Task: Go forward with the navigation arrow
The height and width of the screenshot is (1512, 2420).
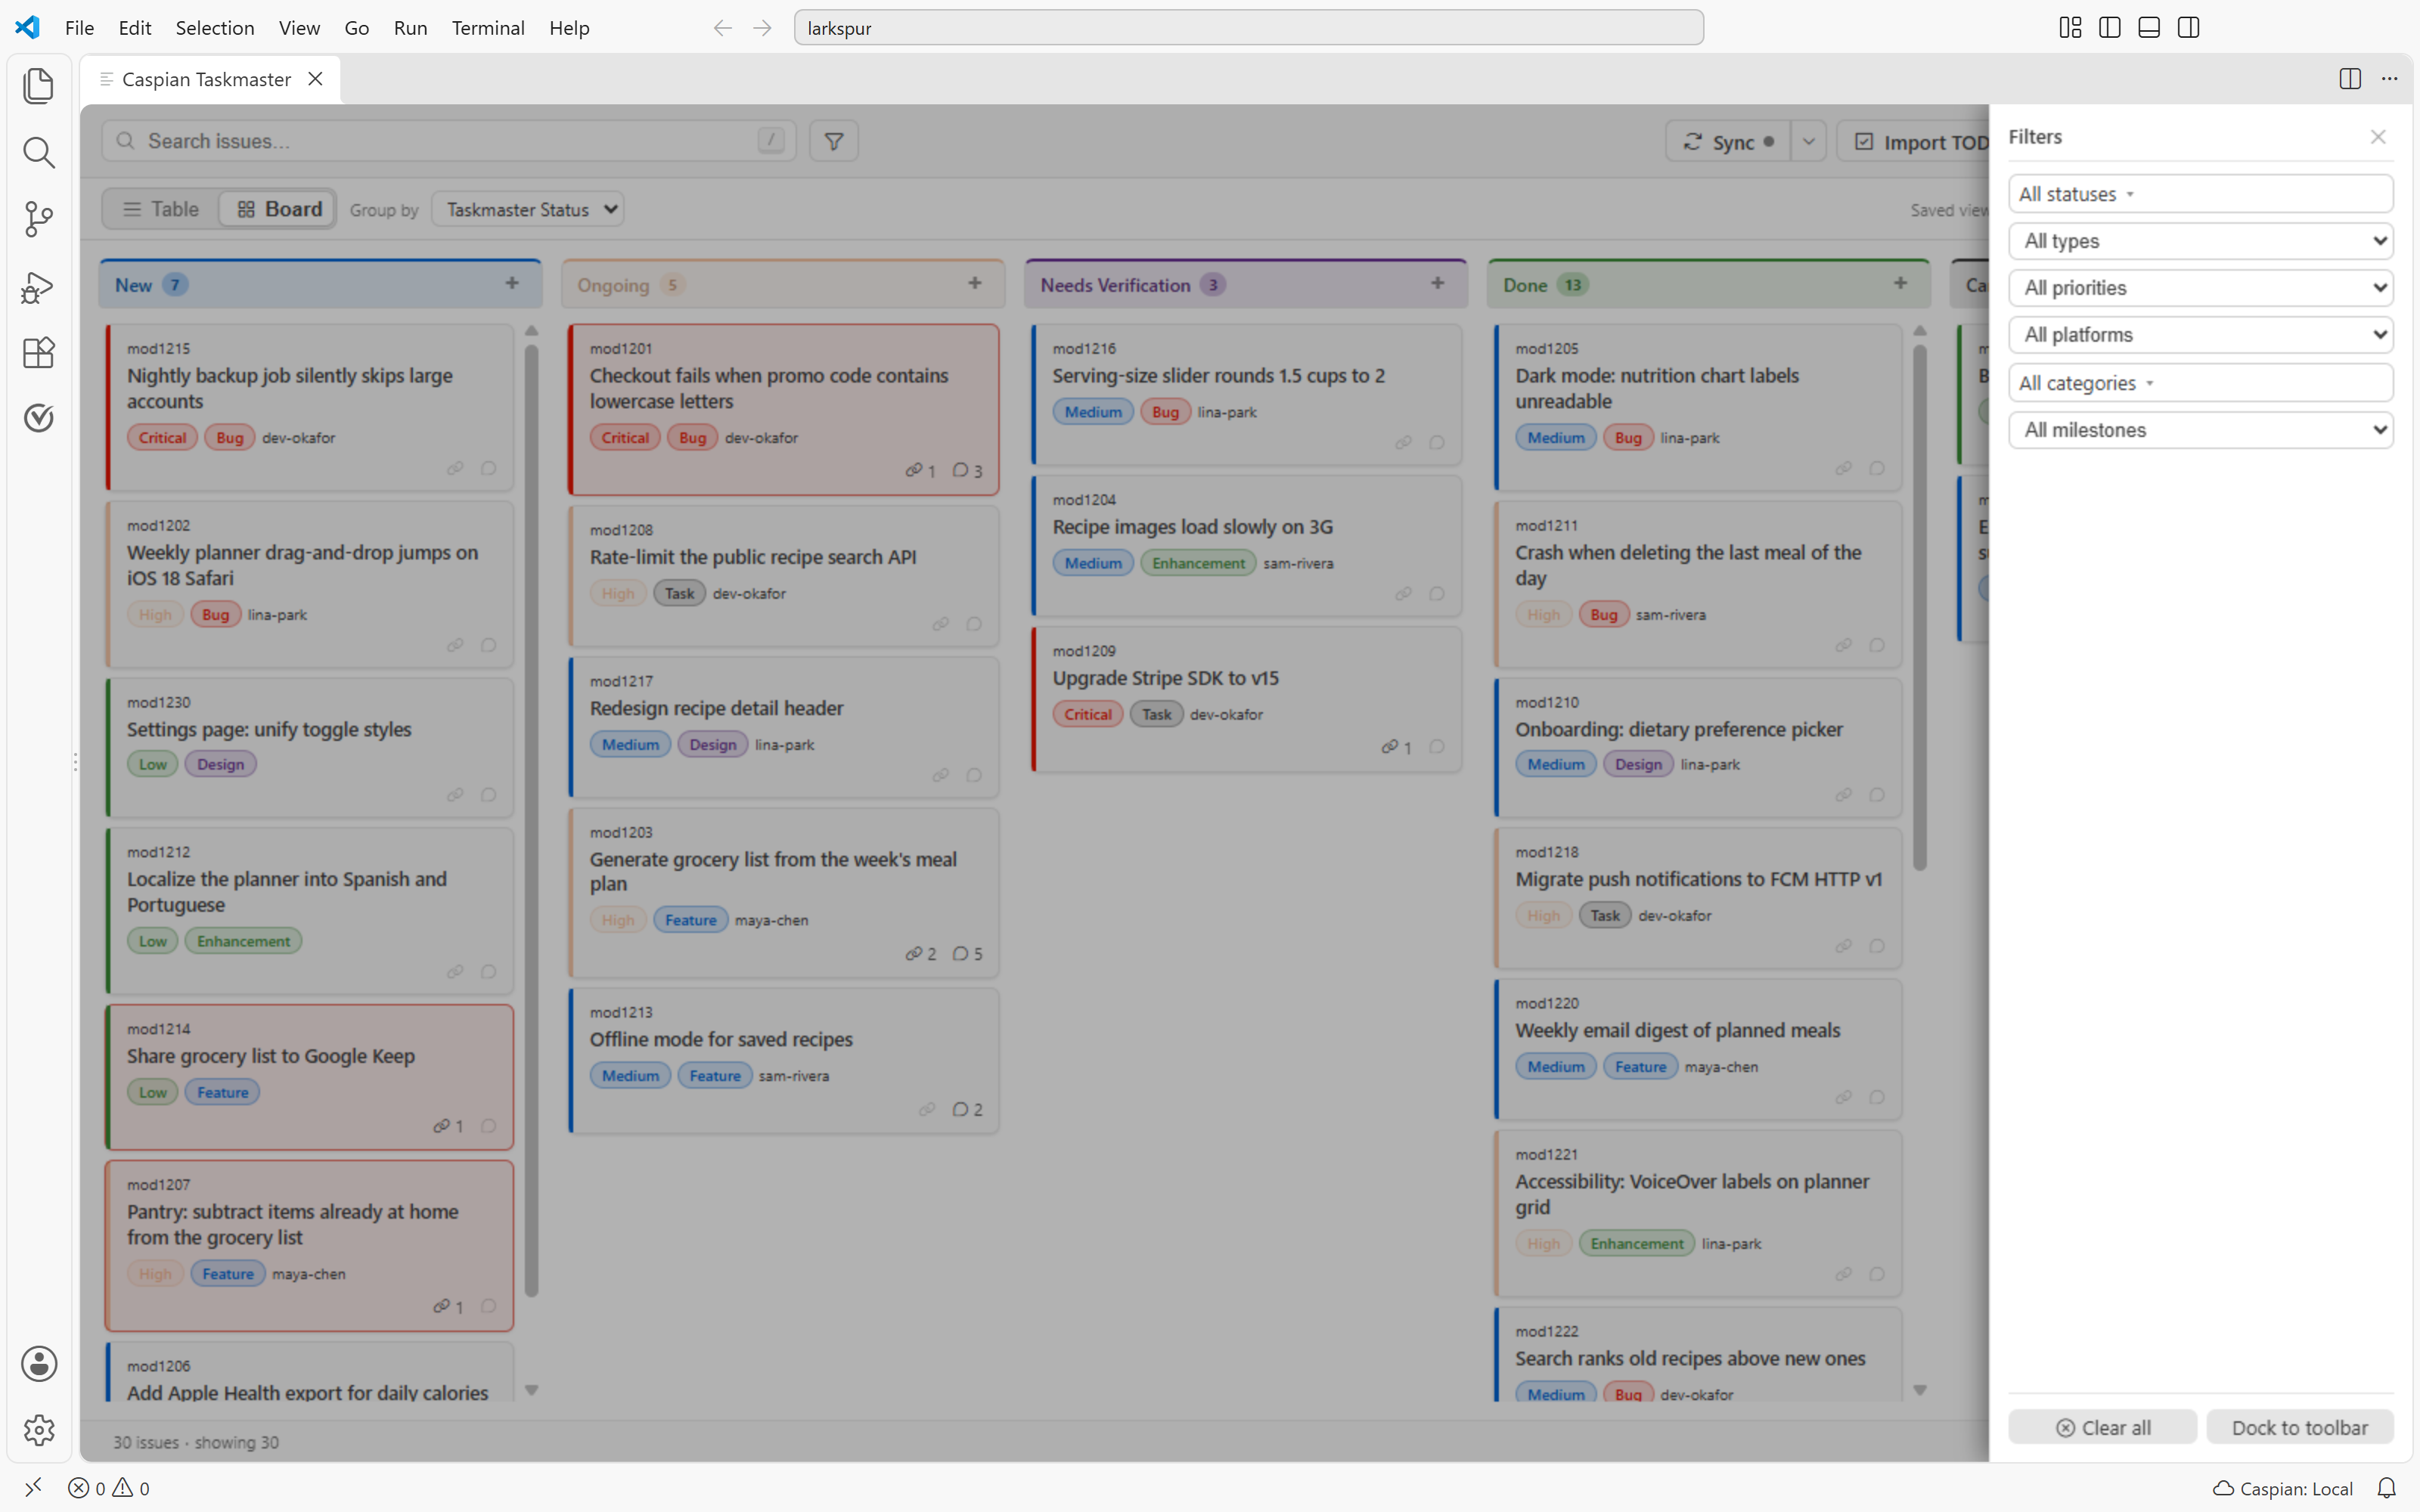Action: click(762, 28)
